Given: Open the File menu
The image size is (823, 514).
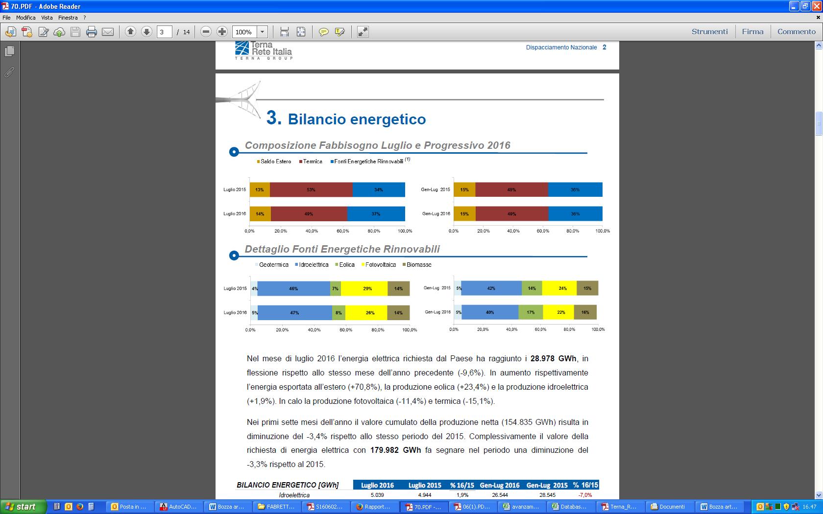Looking at the screenshot, I should tap(6, 17).
